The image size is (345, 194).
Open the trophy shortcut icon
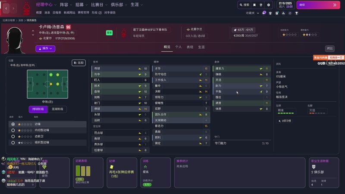pos(297,13)
